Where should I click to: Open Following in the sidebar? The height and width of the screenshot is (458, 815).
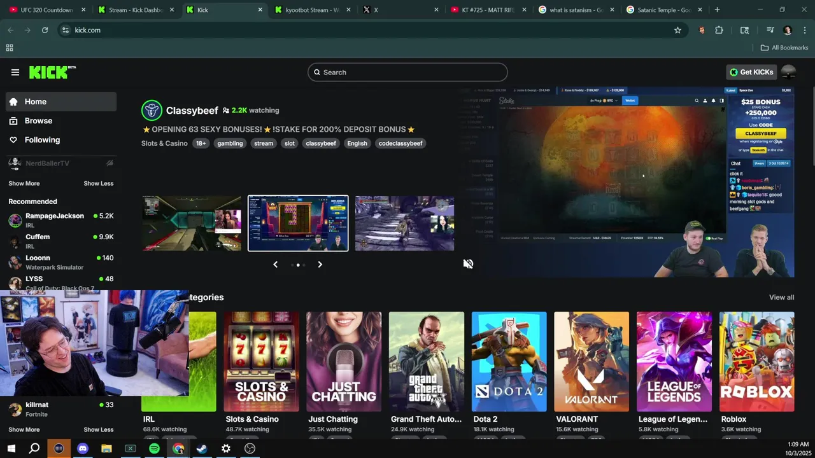(x=61, y=140)
